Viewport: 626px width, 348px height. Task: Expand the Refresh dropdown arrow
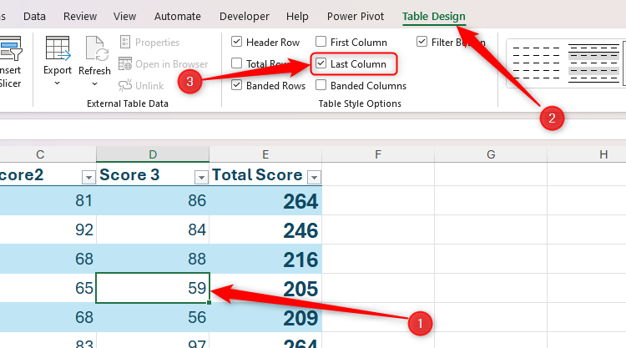94,83
